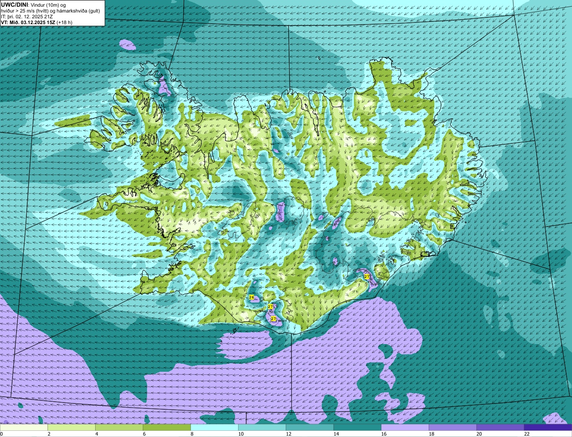Click the '16' tick label on scale

(x=383, y=434)
